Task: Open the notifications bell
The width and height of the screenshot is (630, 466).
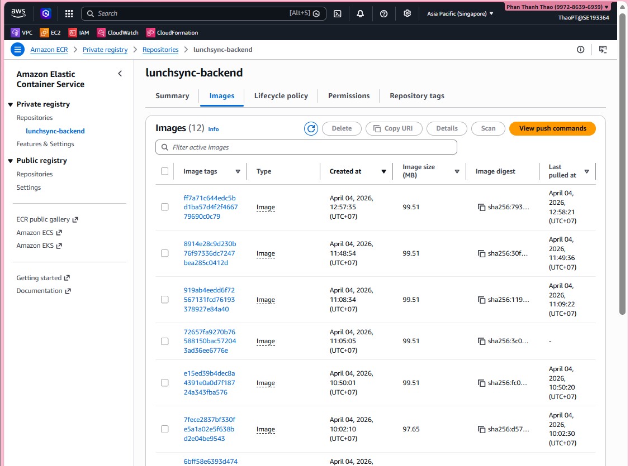Action: (x=361, y=13)
